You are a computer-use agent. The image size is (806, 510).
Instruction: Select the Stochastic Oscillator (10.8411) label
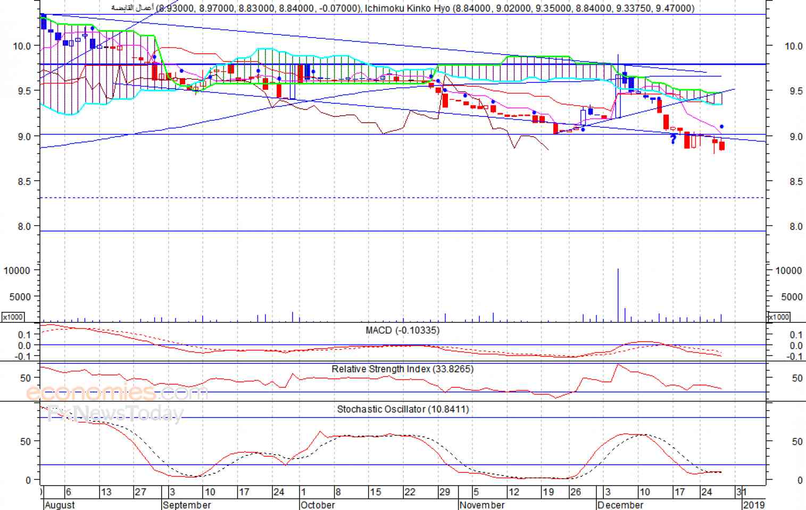(403, 410)
